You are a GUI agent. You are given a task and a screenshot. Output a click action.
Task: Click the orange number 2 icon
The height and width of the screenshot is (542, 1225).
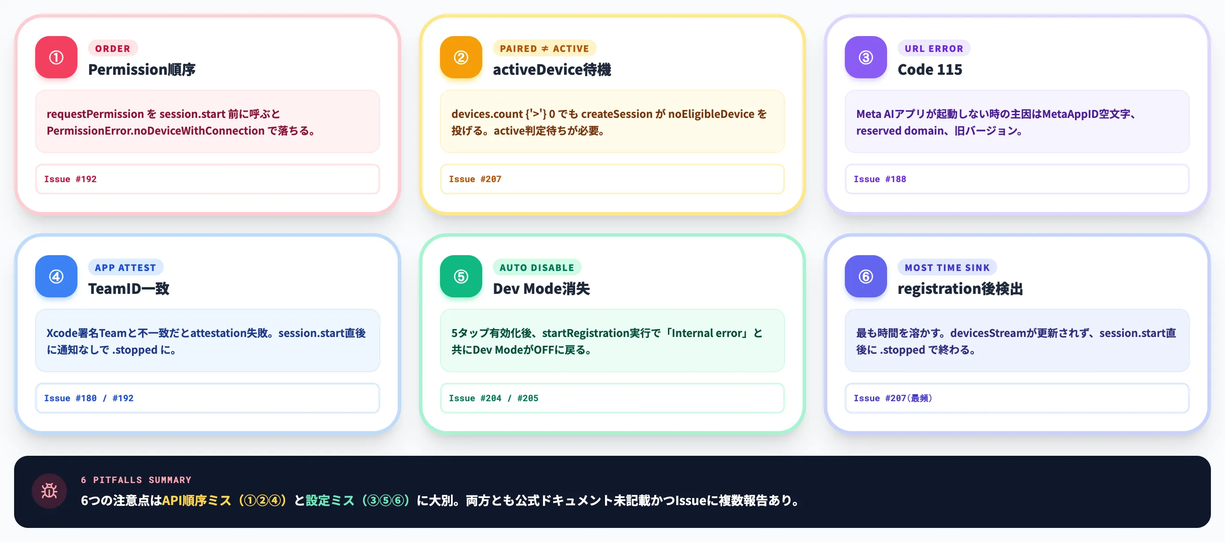click(461, 57)
